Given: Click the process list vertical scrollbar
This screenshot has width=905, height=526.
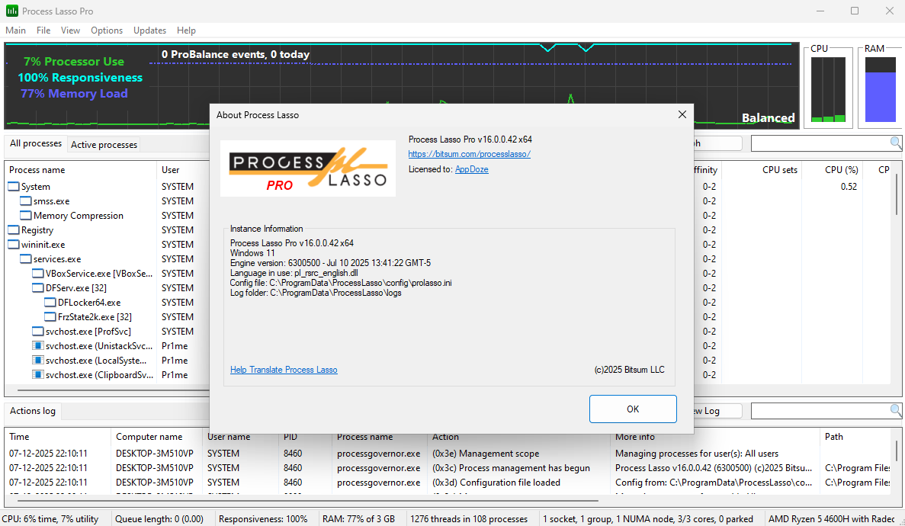Looking at the screenshot, I should [x=897, y=195].
